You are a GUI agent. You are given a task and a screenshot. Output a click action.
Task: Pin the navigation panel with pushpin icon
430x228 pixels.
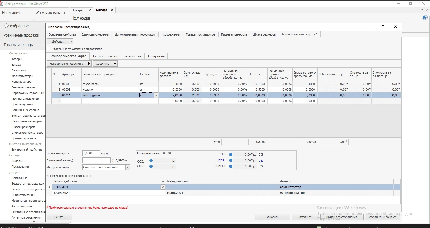64,13
